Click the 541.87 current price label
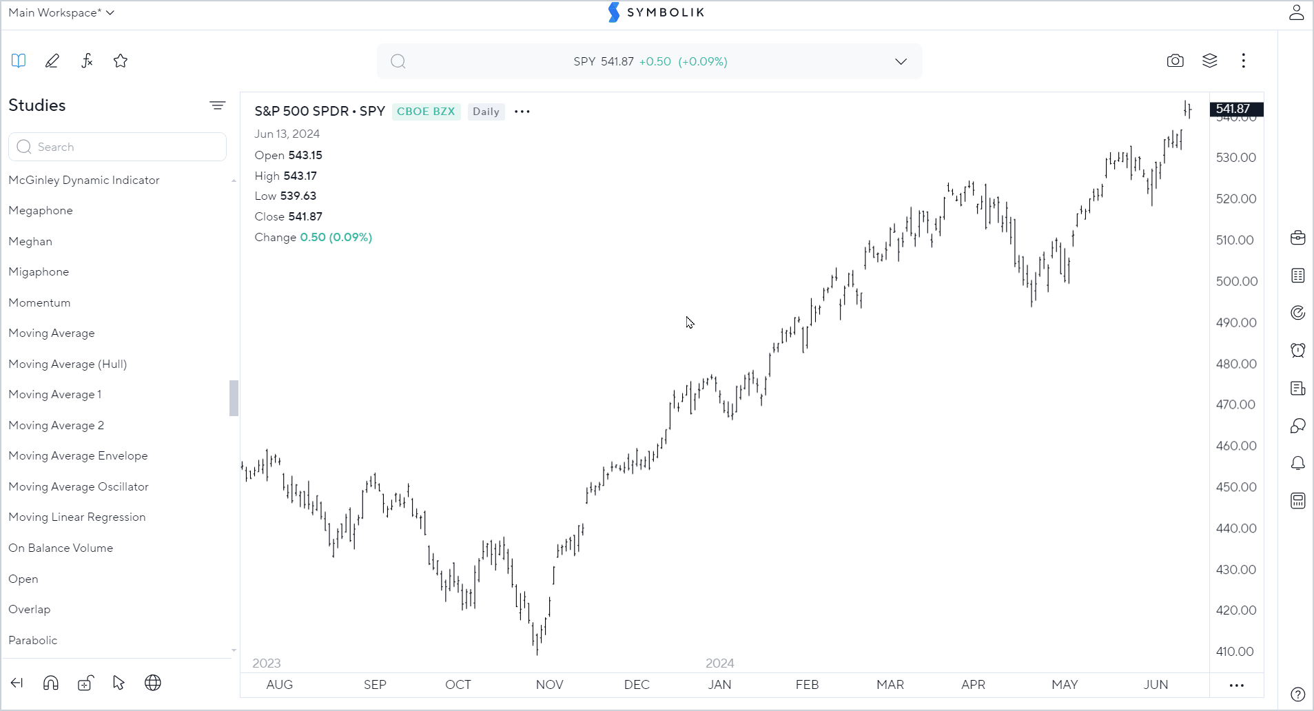 [x=1236, y=109]
